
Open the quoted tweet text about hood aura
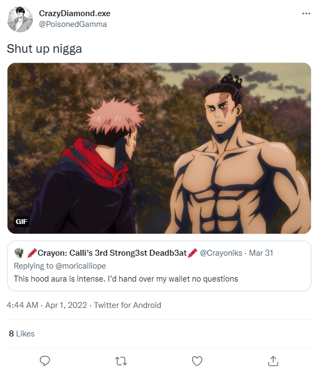[126, 279]
